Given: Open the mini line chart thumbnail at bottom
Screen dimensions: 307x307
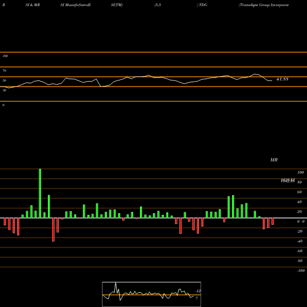Looking at the screenshot, I should click(x=152, y=294).
